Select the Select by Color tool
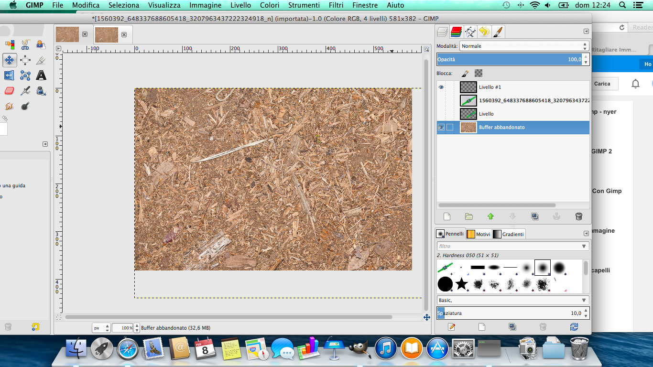Screen dimensions: 653x367 [x=10, y=45]
